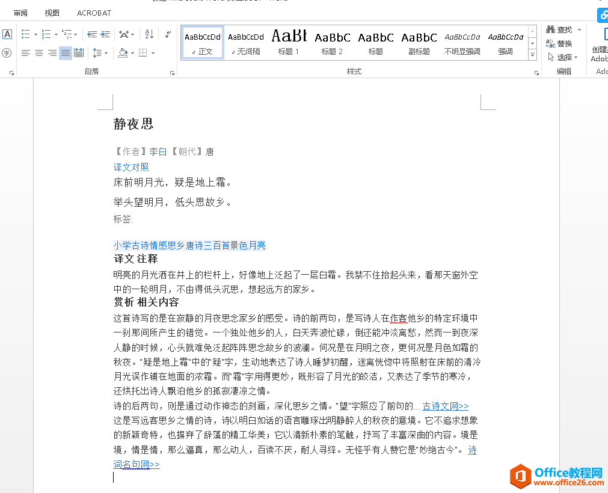Apply the 标题 2 style
The height and width of the screenshot is (493, 608).
pyautogui.click(x=333, y=43)
